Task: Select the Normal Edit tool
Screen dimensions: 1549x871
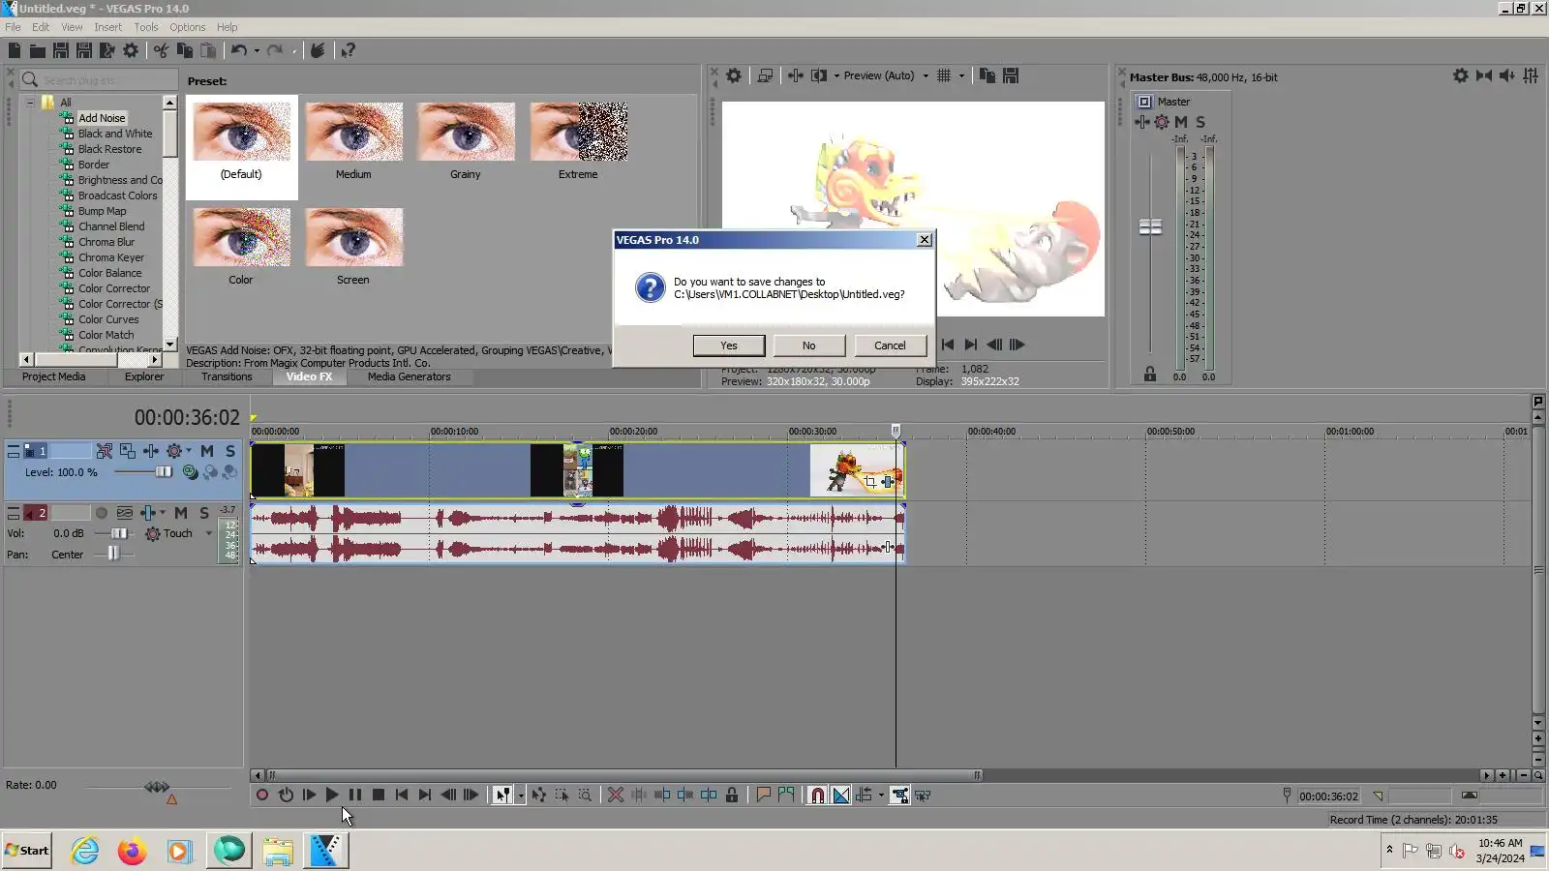Action: (502, 796)
